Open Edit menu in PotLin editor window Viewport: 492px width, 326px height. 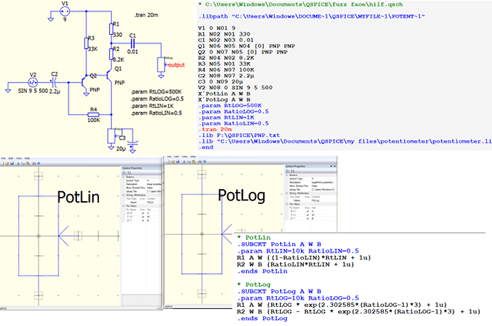(x=11, y=158)
